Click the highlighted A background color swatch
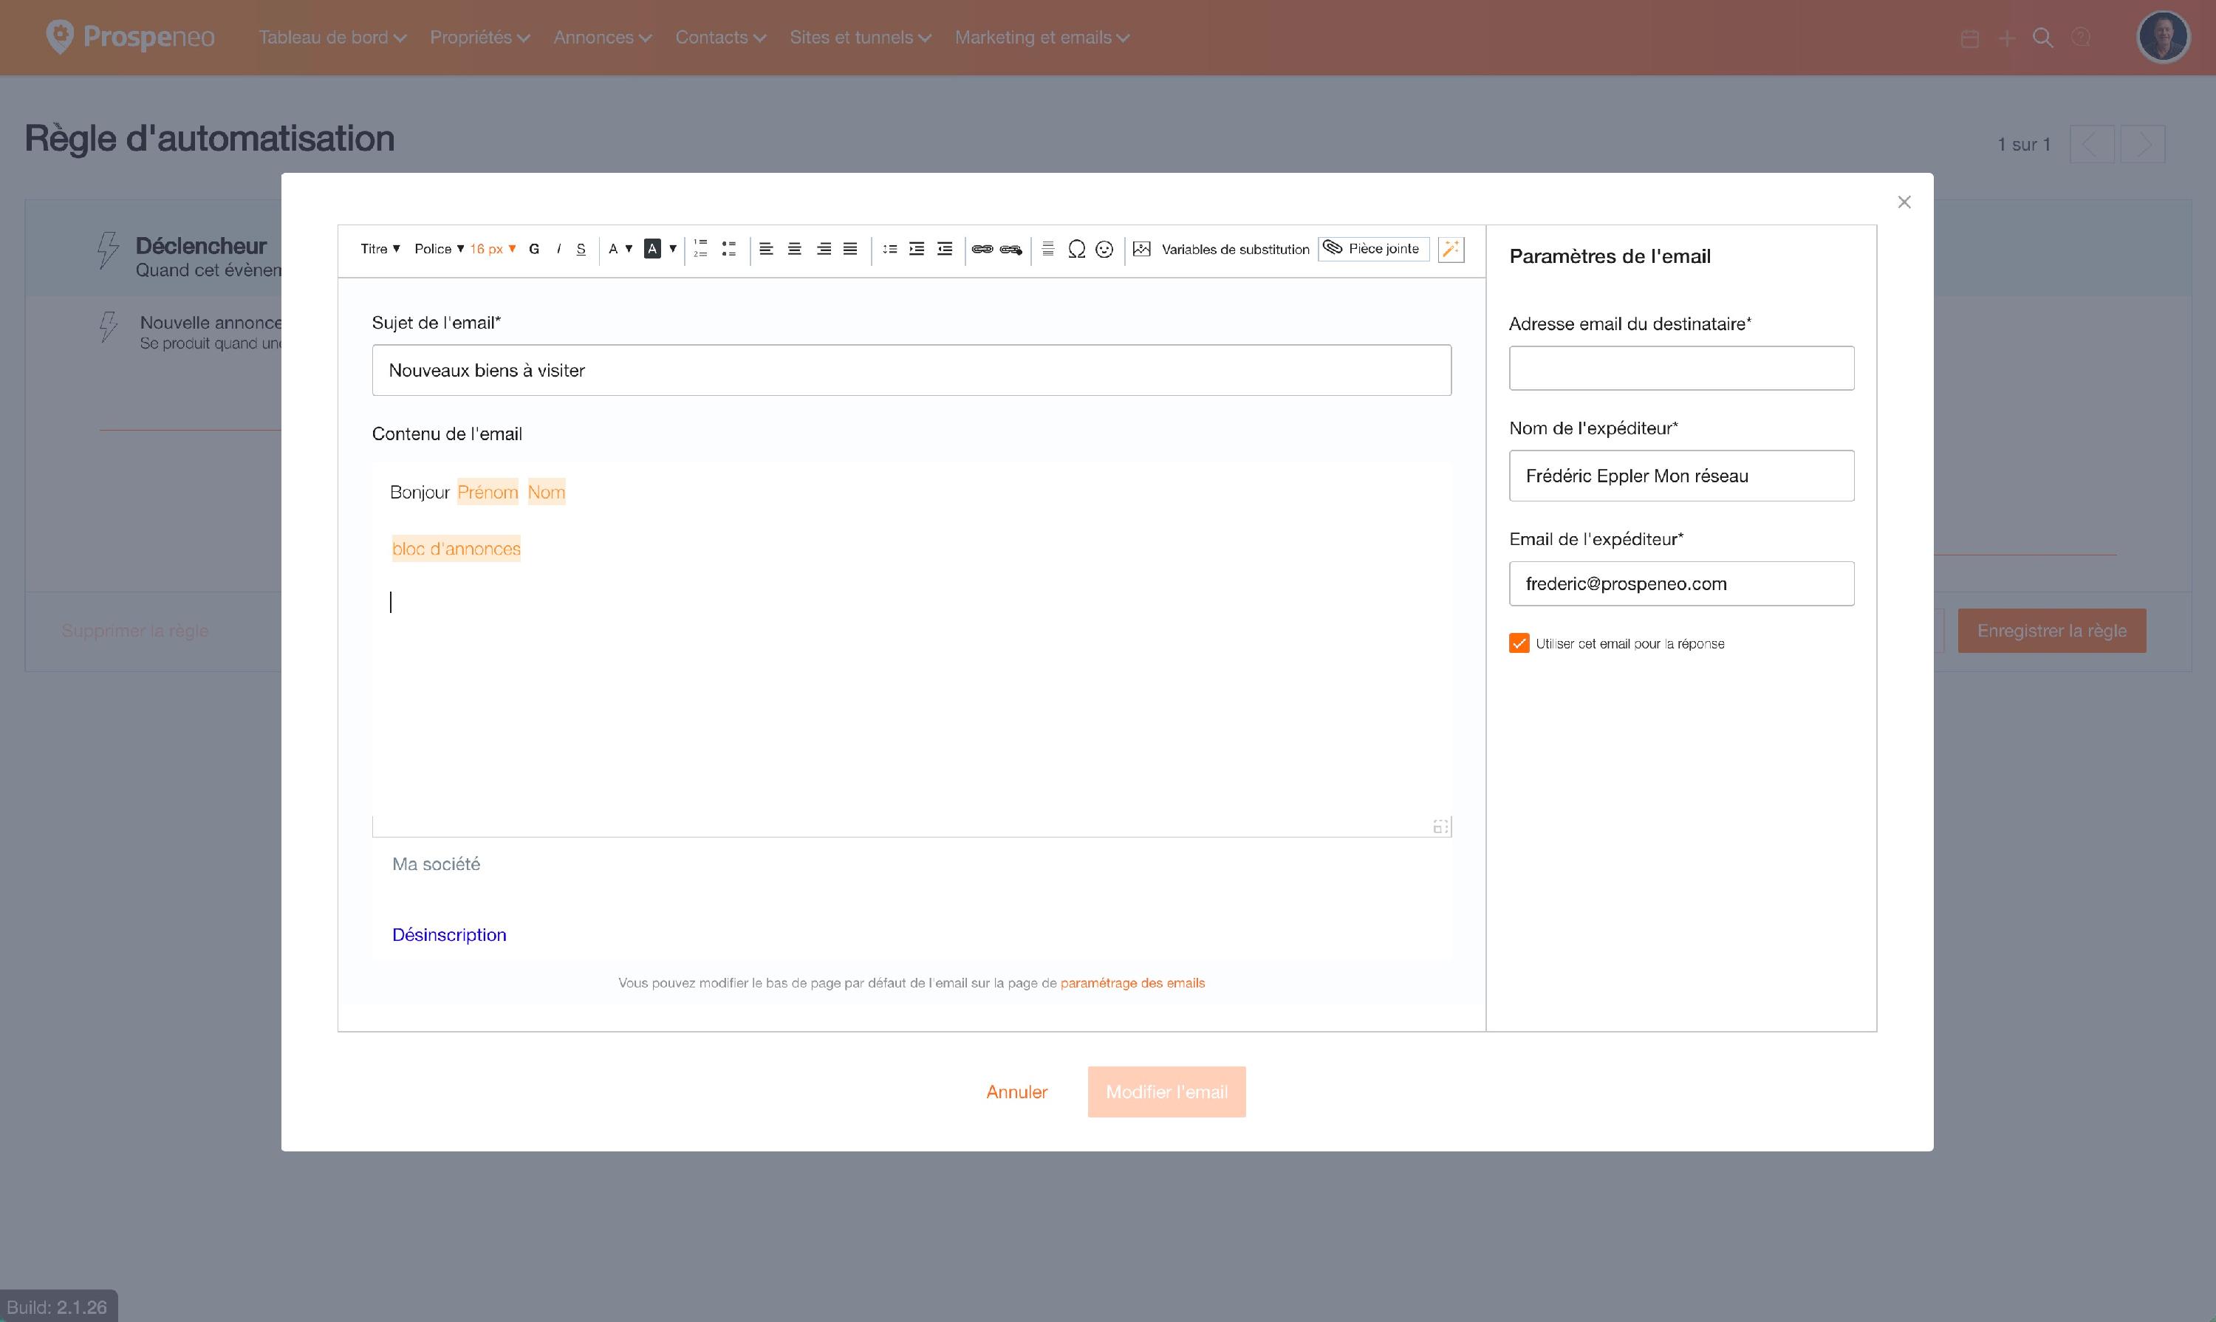Image resolution: width=2216 pixels, height=1322 pixels. (x=652, y=250)
